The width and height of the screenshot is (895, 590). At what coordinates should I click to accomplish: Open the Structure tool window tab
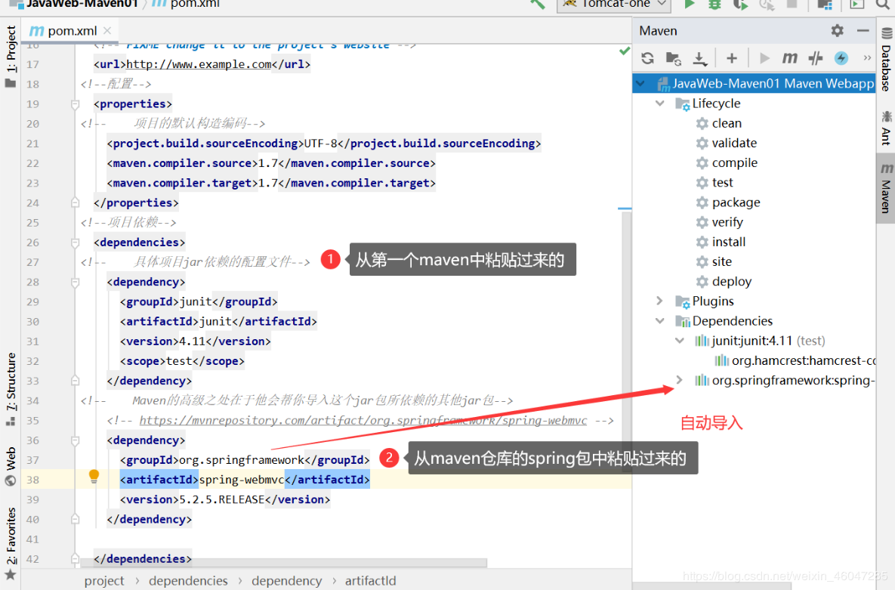(x=11, y=390)
